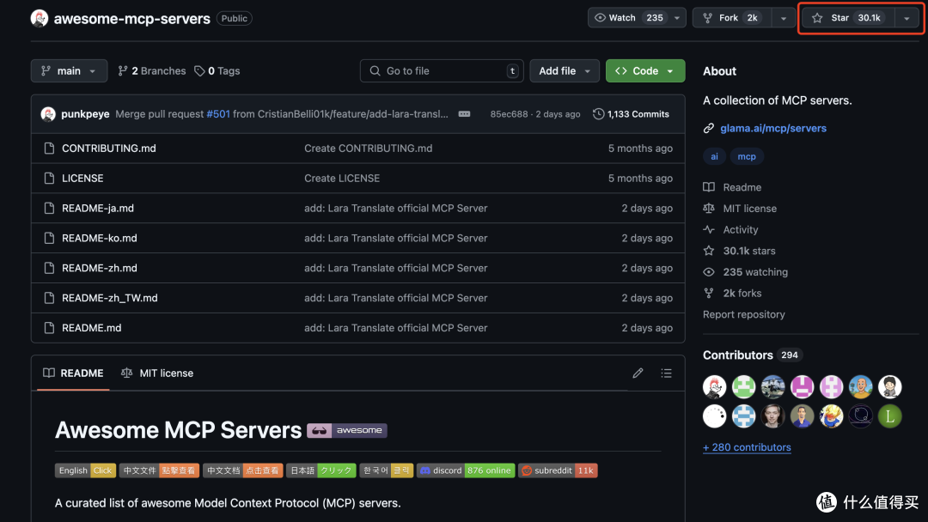The image size is (928, 522).
Task: Open the 'Create LICENSE' commit message
Action: pyautogui.click(x=342, y=178)
